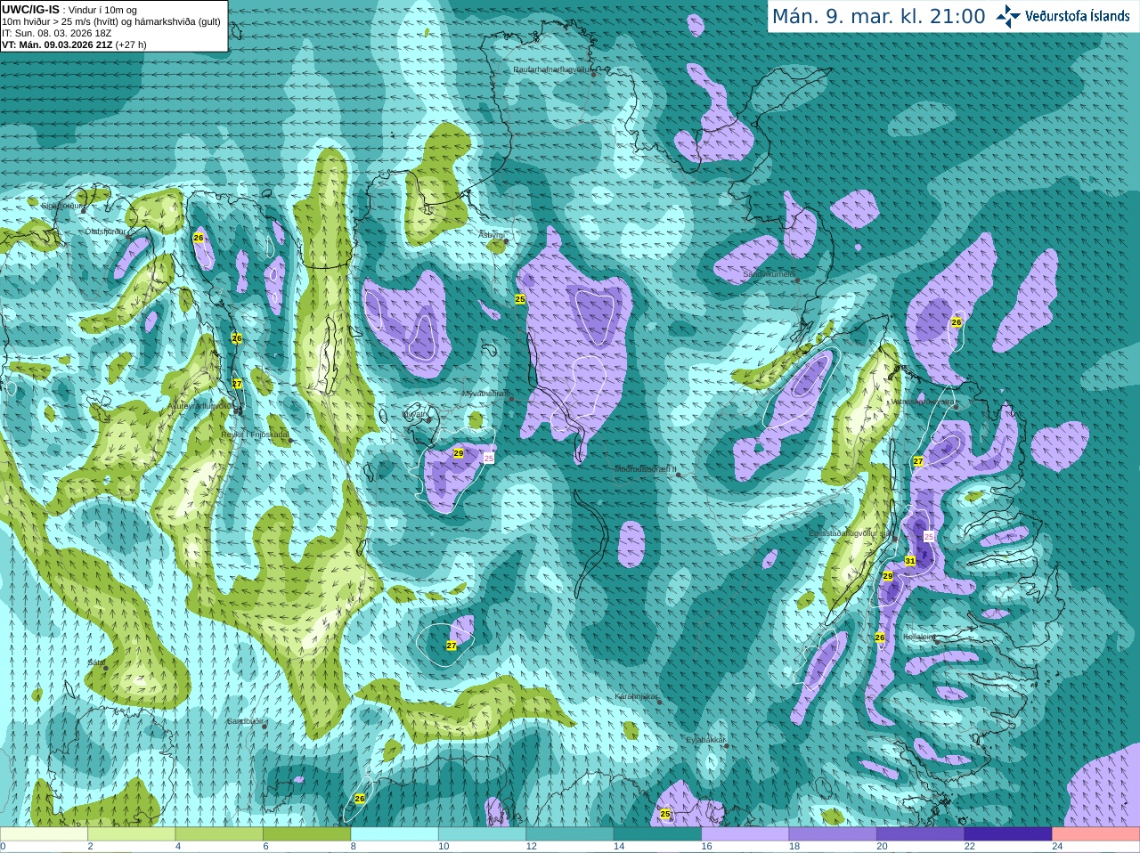Click the white 25 box near Mývatn

click(488, 458)
